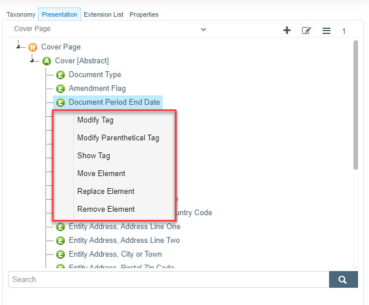Click the search magnifier button
The width and height of the screenshot is (369, 305).
344,279
